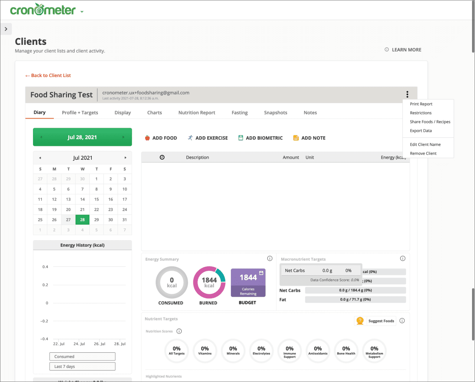
Task: Select Export Data from the menu
Action: click(420, 130)
